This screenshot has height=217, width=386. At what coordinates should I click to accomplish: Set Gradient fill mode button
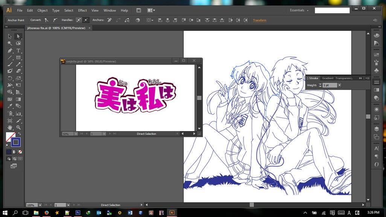[15, 152]
